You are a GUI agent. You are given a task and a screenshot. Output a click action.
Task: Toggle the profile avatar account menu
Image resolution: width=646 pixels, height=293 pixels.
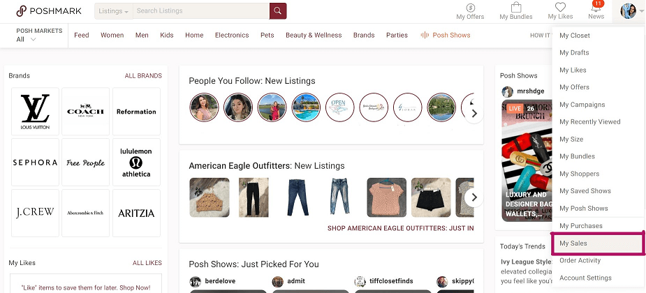coord(631,11)
